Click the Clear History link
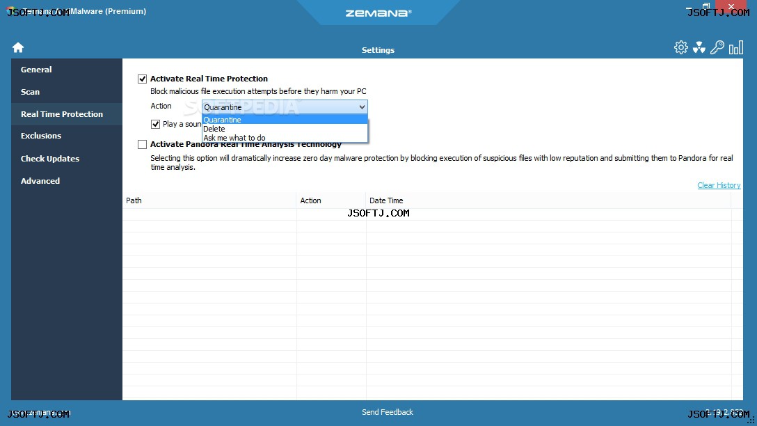This screenshot has height=426, width=757. point(719,185)
